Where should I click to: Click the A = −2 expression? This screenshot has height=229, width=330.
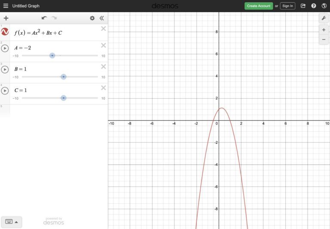22,48
